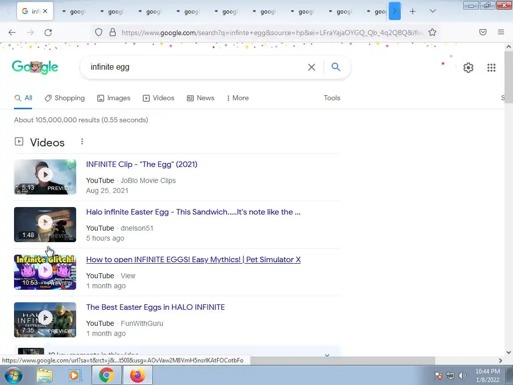The width and height of the screenshot is (513, 385).
Task: Open Google quick settings gear
Action: [468, 68]
